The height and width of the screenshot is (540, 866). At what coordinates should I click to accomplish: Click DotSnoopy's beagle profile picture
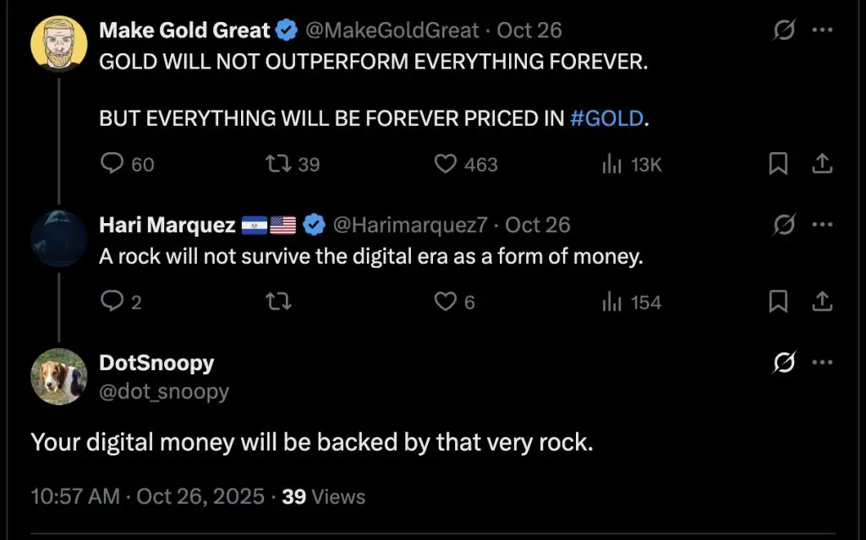(59, 377)
